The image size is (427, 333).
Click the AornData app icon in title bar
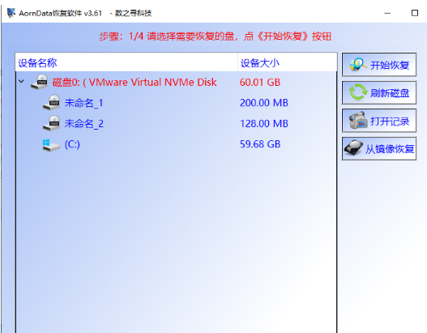pyautogui.click(x=11, y=13)
